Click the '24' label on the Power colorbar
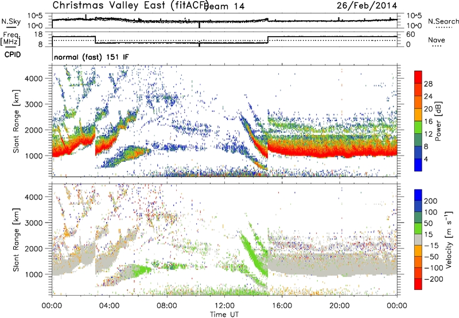Screen dimensions: 459x318 click(x=428, y=96)
